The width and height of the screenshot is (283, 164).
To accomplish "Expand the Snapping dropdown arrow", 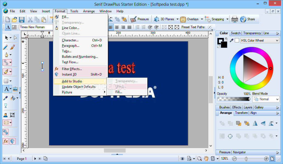I will 227,19.
